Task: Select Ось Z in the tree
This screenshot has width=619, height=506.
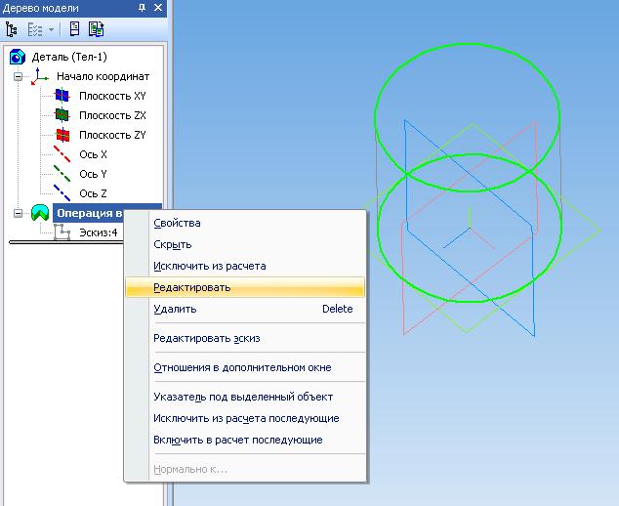Action: [x=93, y=193]
